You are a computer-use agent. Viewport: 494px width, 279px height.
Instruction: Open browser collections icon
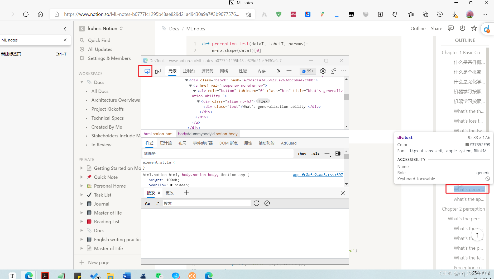tap(425, 14)
